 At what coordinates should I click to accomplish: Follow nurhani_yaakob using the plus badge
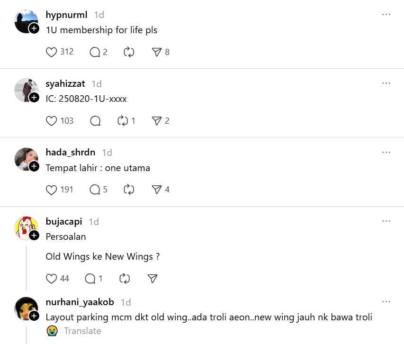[x=34, y=316]
